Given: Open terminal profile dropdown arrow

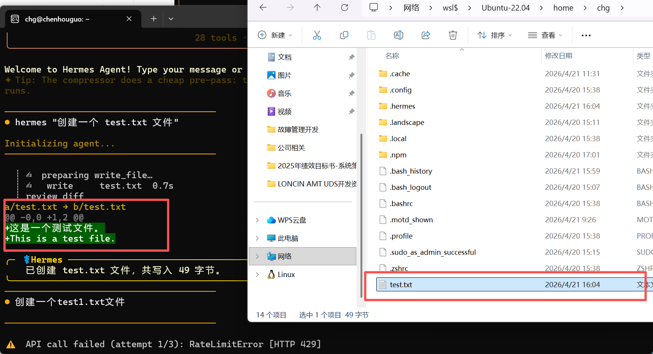Looking at the screenshot, I should pos(171,19).
